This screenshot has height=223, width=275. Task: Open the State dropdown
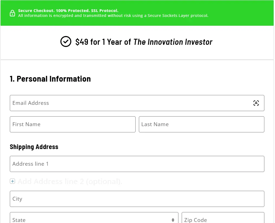[94, 219]
